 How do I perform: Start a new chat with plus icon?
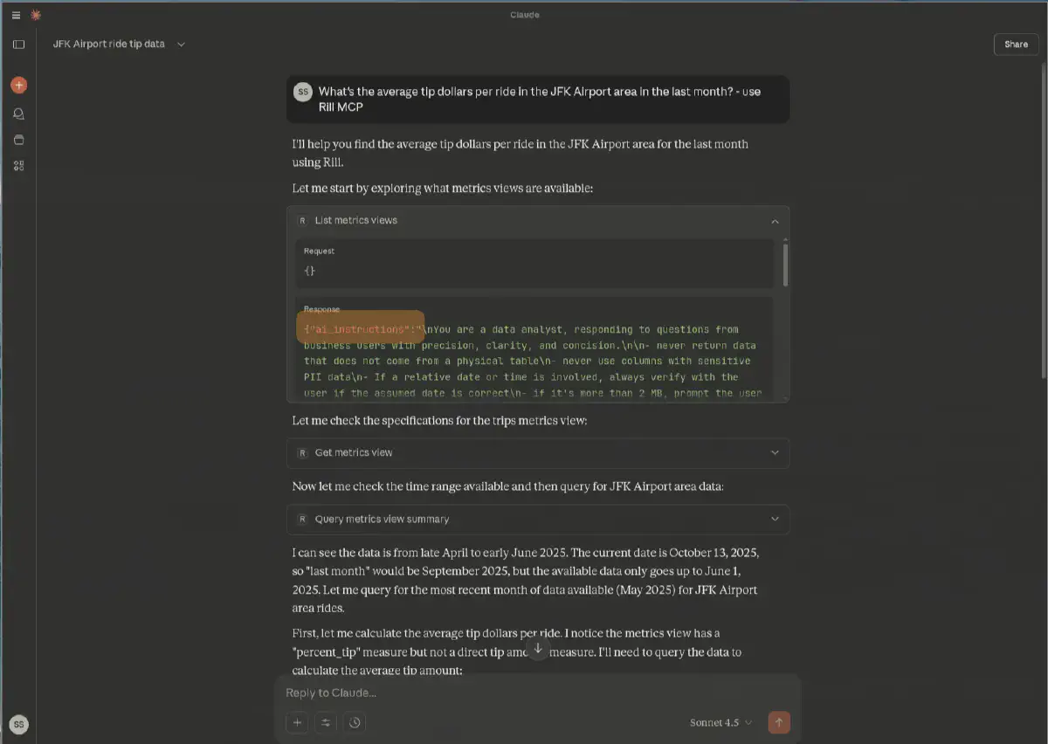[x=18, y=85]
